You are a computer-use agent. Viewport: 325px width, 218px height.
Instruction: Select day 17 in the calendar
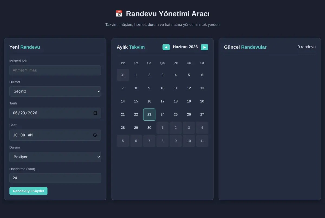tap(162, 101)
